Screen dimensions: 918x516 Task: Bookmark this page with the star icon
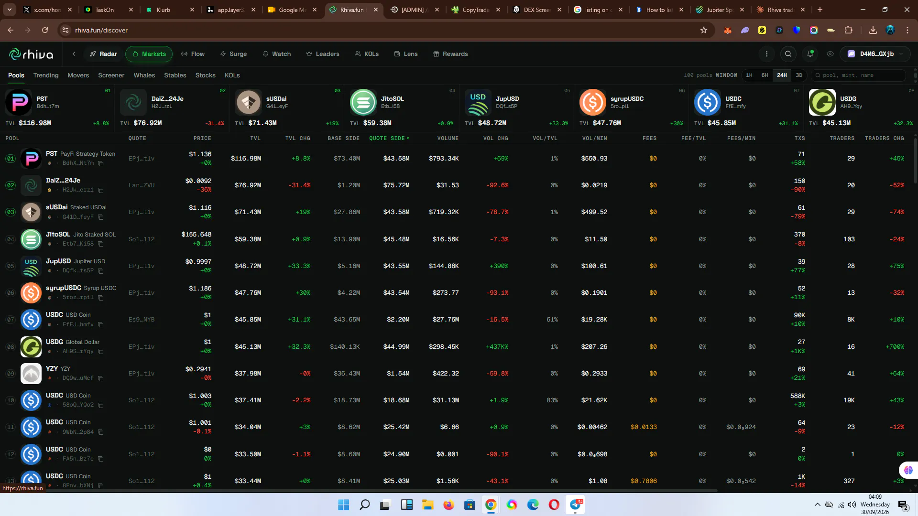[x=704, y=30]
